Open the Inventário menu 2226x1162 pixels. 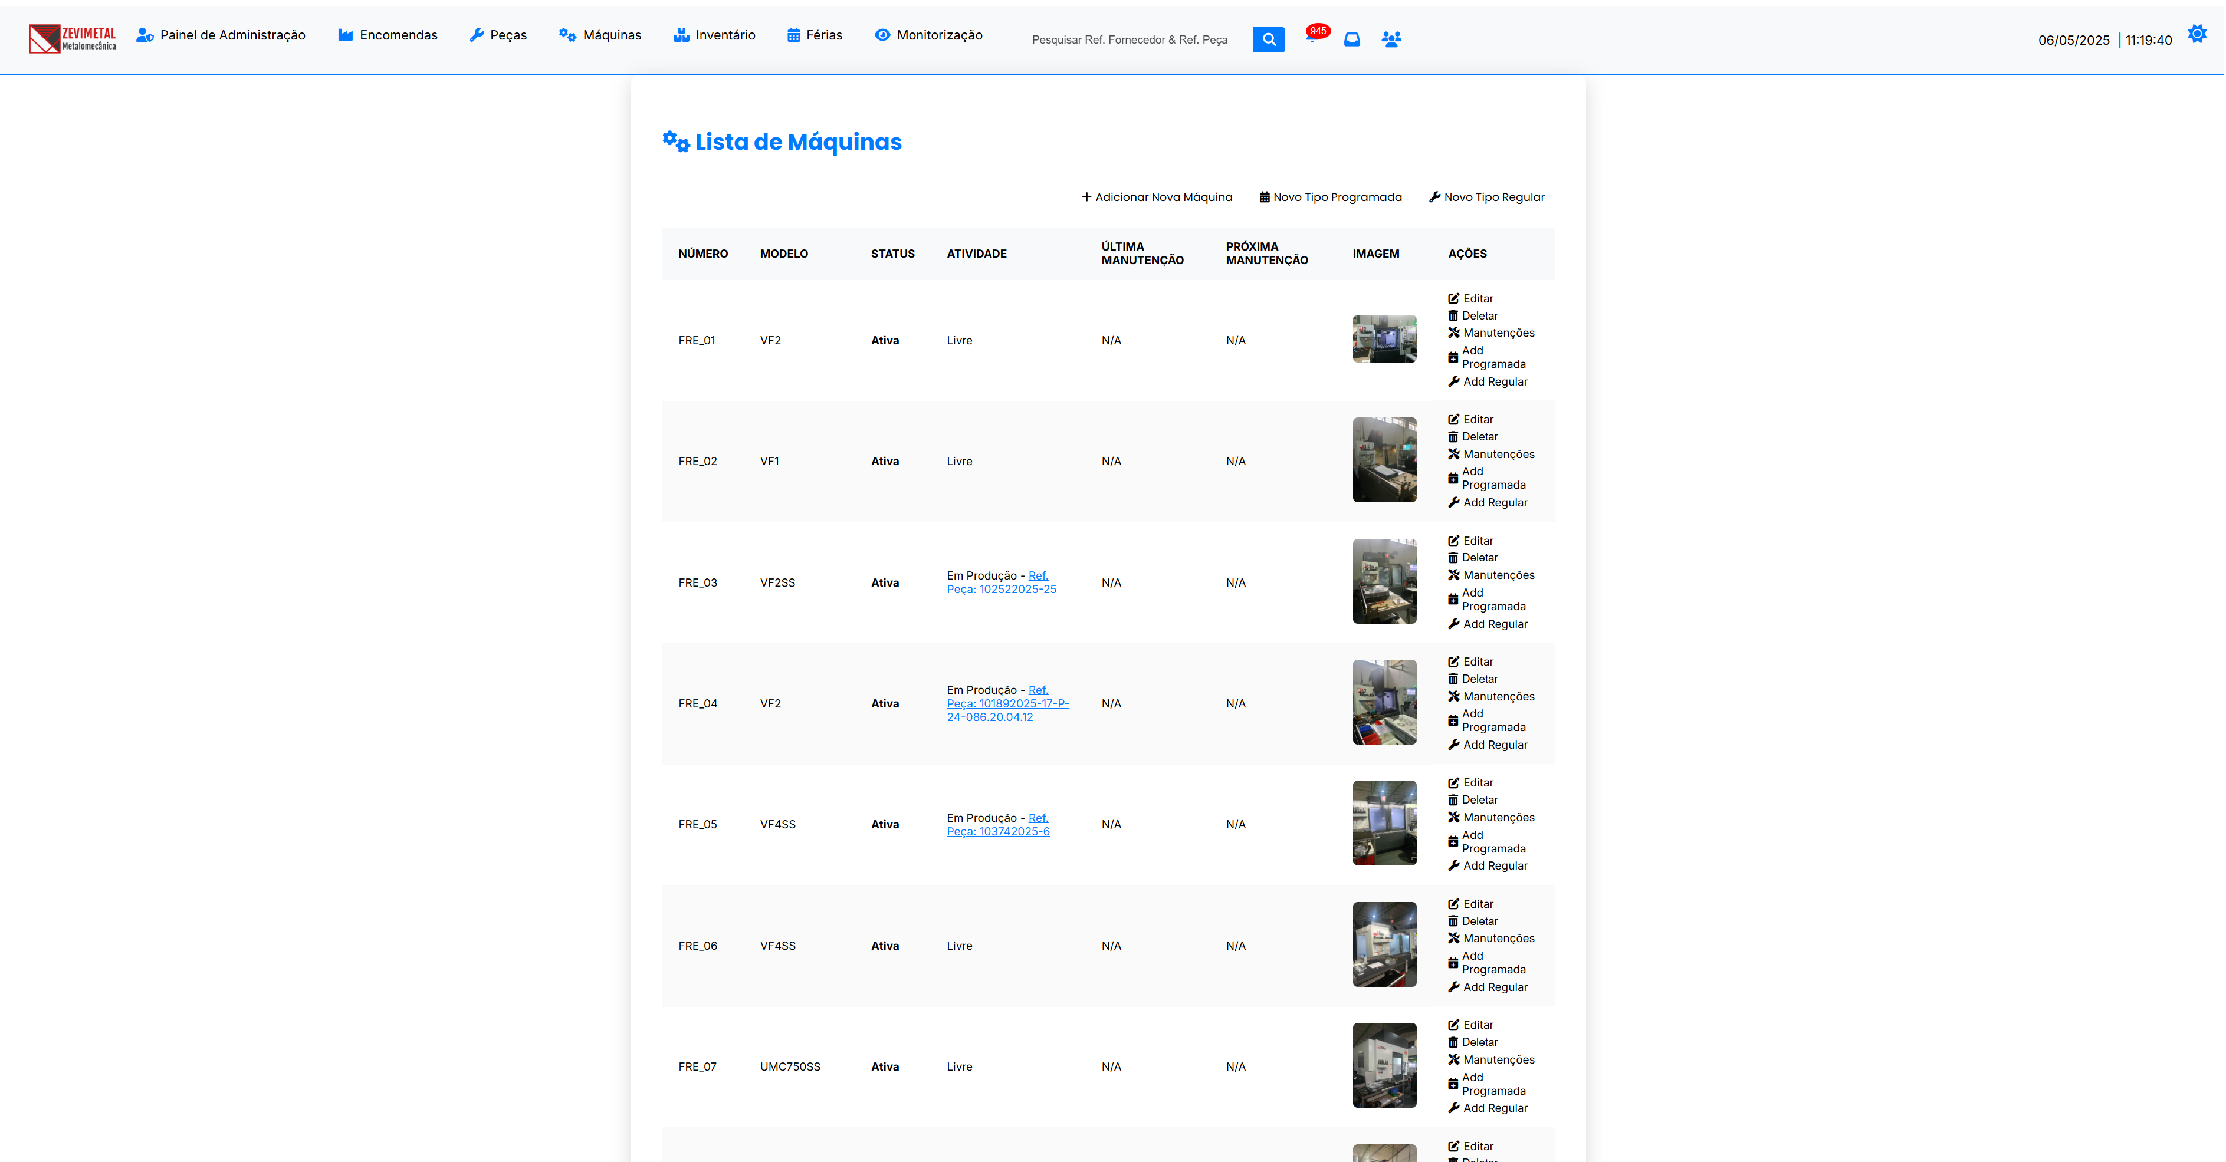click(715, 35)
